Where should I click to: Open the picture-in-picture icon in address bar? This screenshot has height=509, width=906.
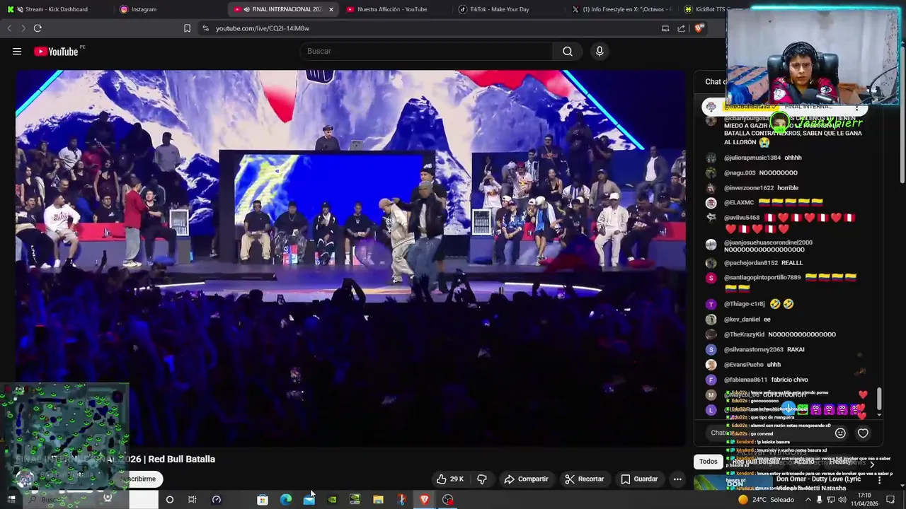665,28
